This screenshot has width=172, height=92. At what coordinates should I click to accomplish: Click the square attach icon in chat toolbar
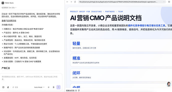coord(3,87)
